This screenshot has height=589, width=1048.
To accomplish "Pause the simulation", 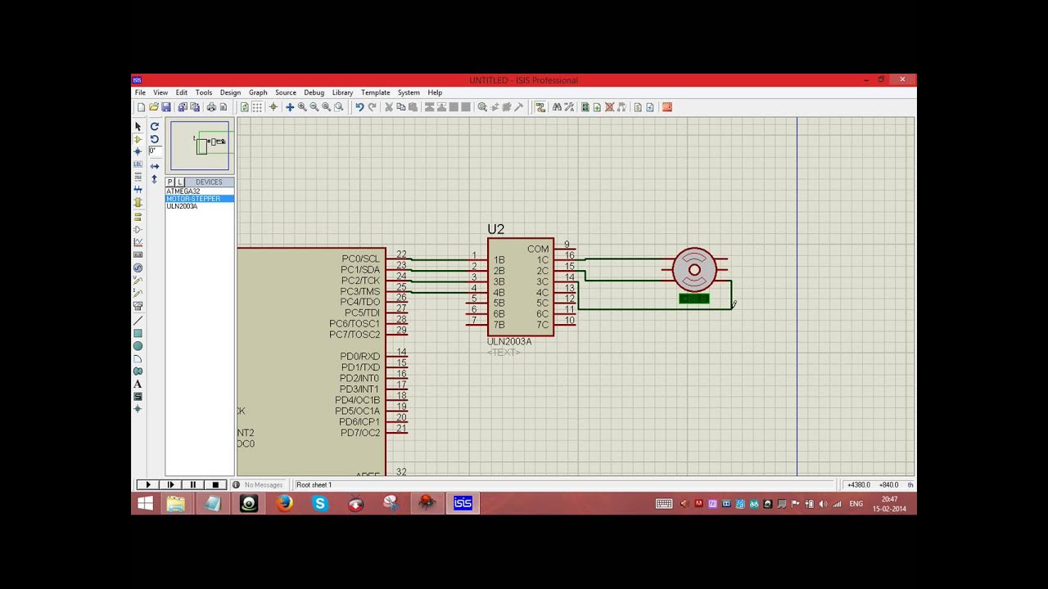I will point(193,485).
